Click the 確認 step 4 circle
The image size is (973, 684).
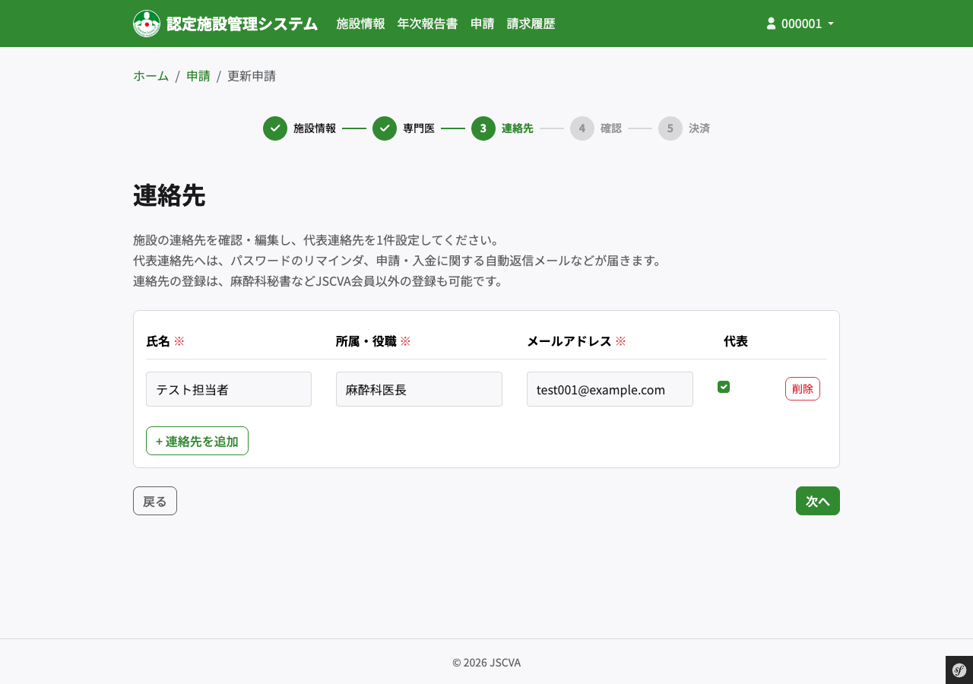582,128
